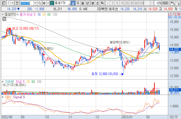Click the 129 bar count field
Image resolution: width=181 pixels, height=119 pixels.
pyautogui.click(x=158, y=3)
